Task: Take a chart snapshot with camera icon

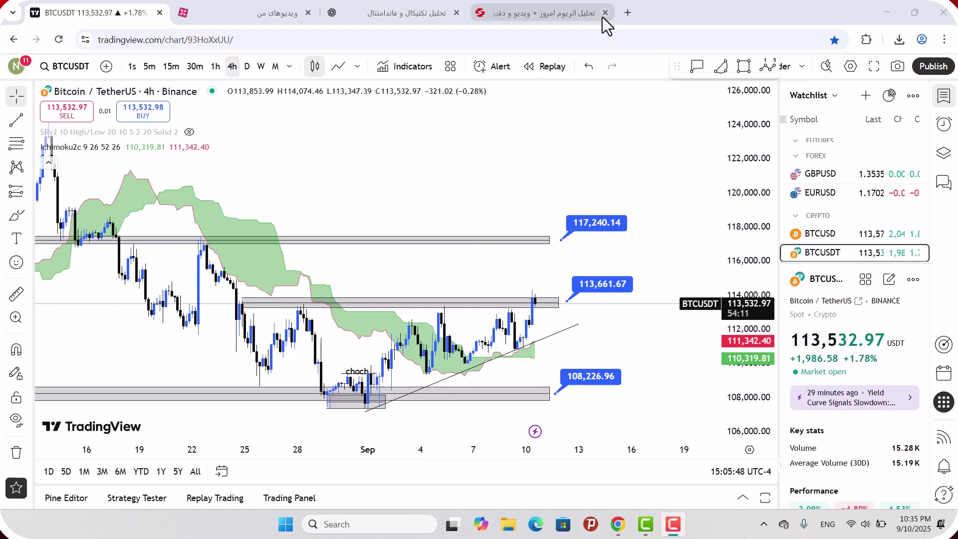Action: [x=898, y=66]
